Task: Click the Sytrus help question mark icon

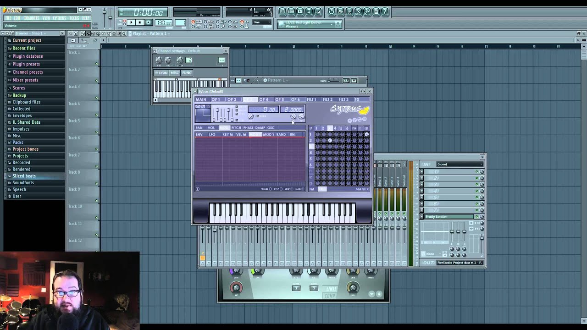Action: tap(354, 120)
